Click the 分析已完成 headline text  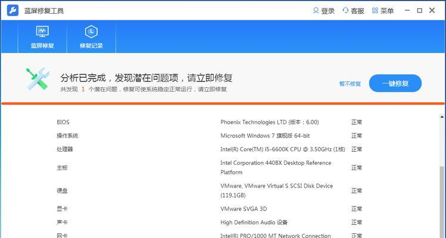[x=146, y=77]
